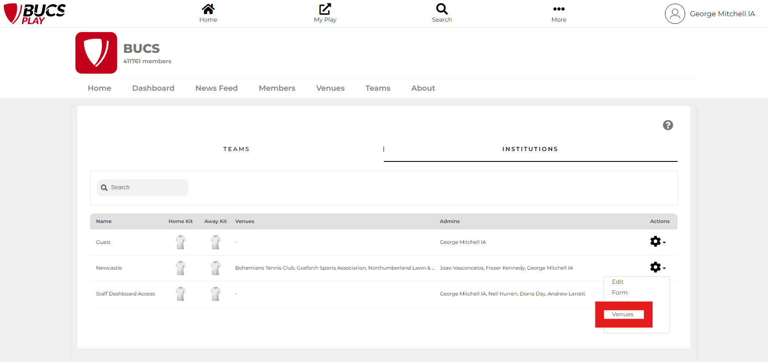Open the user profile avatar icon
The image size is (768, 362).
(675, 14)
